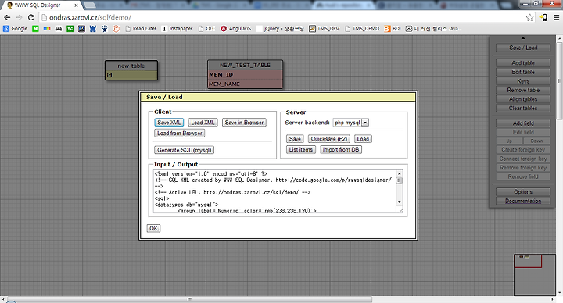Click Align tables in side panel
This screenshot has height=303, width=563.
pos(523,99)
